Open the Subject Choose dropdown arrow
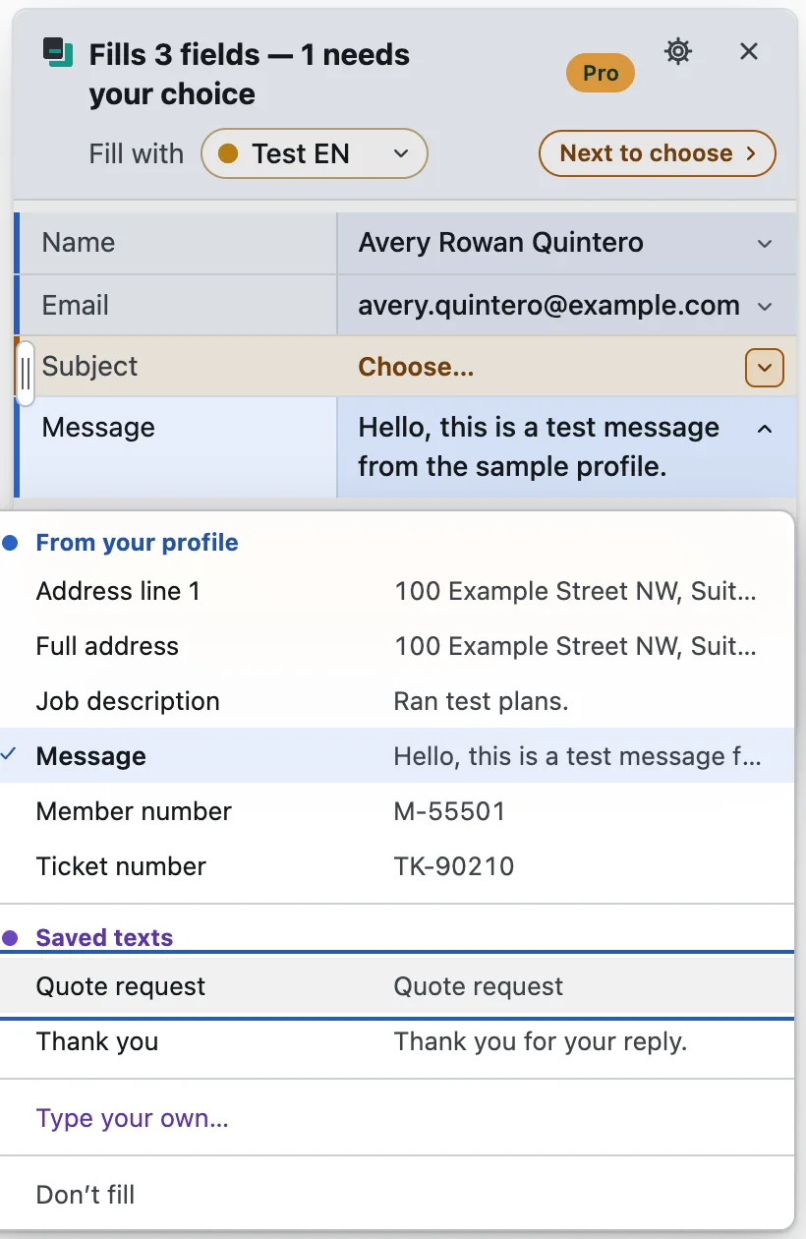Screen dimensions: 806x1239 coord(765,368)
